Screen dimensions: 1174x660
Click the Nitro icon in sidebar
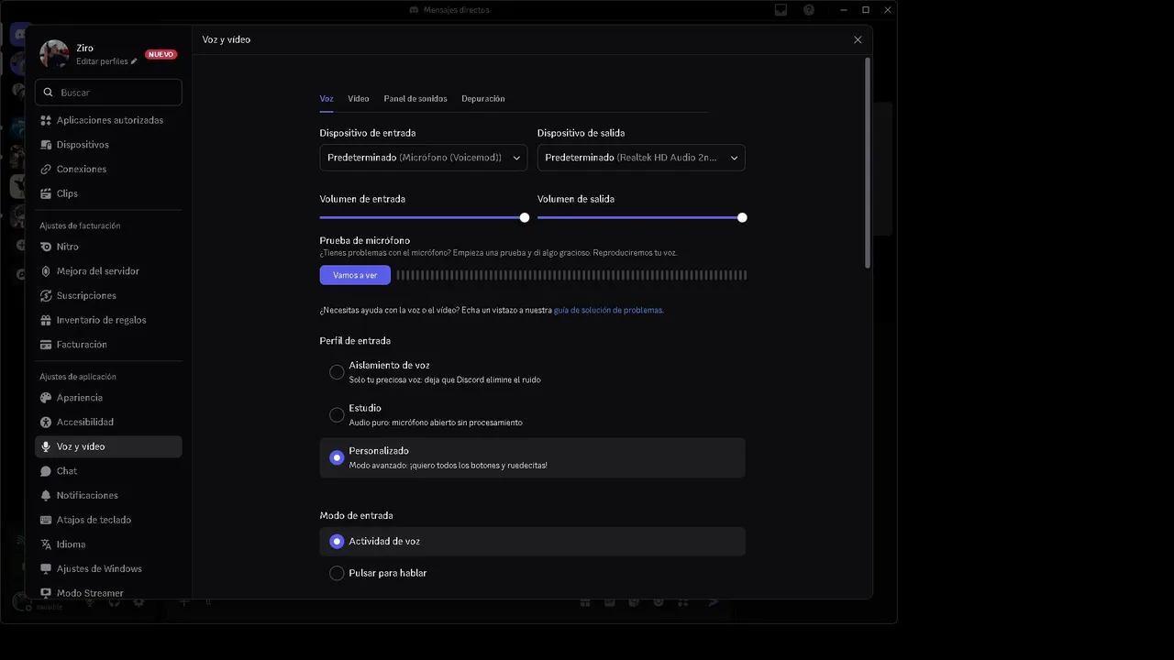47,247
